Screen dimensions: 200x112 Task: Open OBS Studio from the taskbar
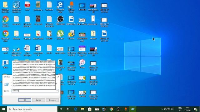[118, 109]
